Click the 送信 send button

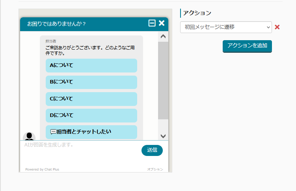[152, 150]
